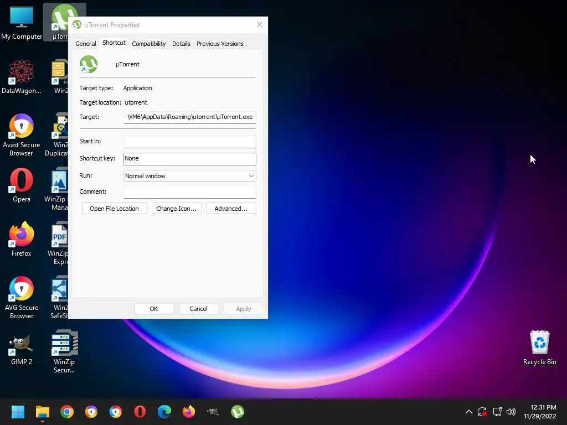The width and height of the screenshot is (567, 425).
Task: Launch Opera from the desktop
Action: 22,185
